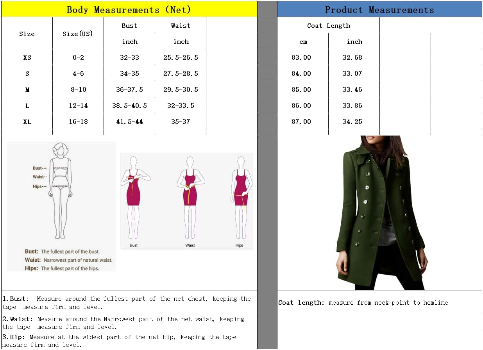The height and width of the screenshot is (350, 483).
Task: Click the "inch" unit cell under Waist
Action: 181,41
